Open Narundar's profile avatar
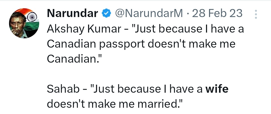 [x=24, y=23]
